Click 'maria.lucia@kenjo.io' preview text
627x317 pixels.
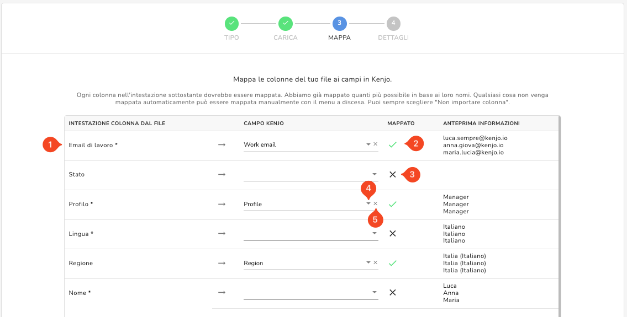(x=473, y=152)
